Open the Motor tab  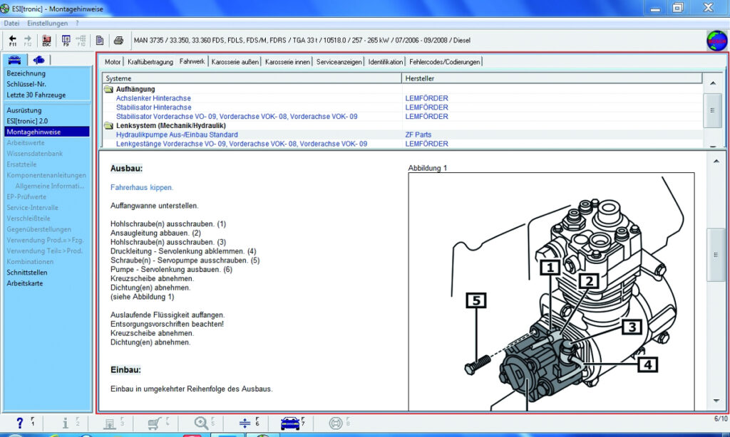click(x=113, y=62)
